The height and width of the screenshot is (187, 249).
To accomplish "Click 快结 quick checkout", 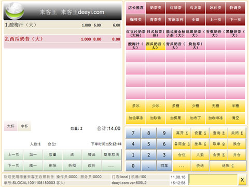I will [200, 166].
